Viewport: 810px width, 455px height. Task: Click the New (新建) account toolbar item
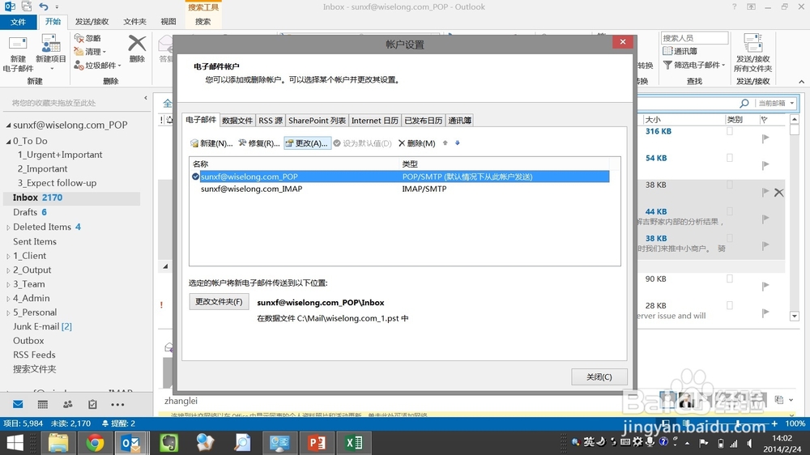(211, 143)
